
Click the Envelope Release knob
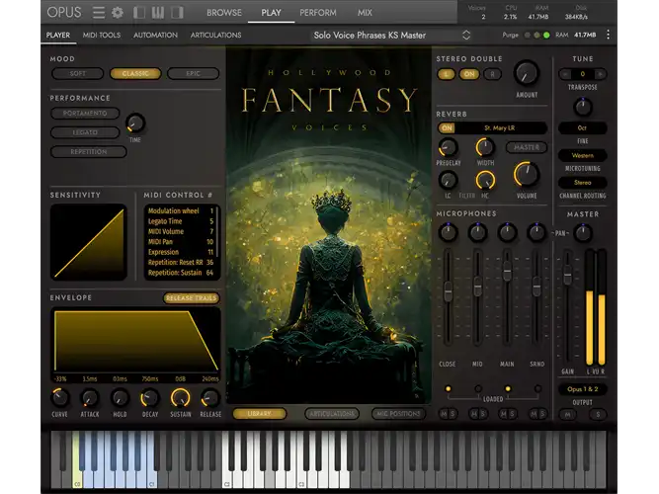click(x=210, y=398)
